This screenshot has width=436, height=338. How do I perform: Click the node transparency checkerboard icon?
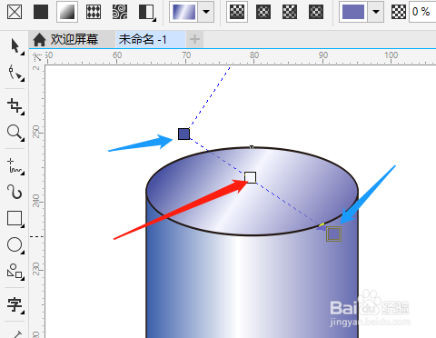pyautogui.click(x=399, y=12)
